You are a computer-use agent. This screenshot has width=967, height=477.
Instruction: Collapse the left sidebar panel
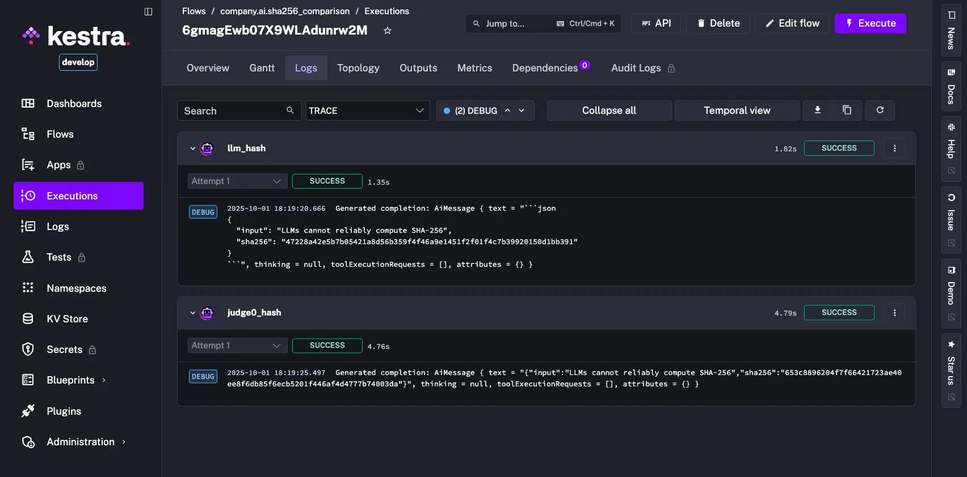[x=149, y=11]
